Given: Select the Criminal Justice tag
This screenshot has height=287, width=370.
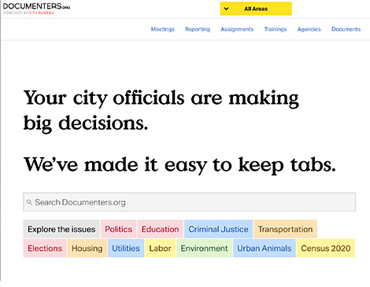Looking at the screenshot, I should pyautogui.click(x=218, y=229).
